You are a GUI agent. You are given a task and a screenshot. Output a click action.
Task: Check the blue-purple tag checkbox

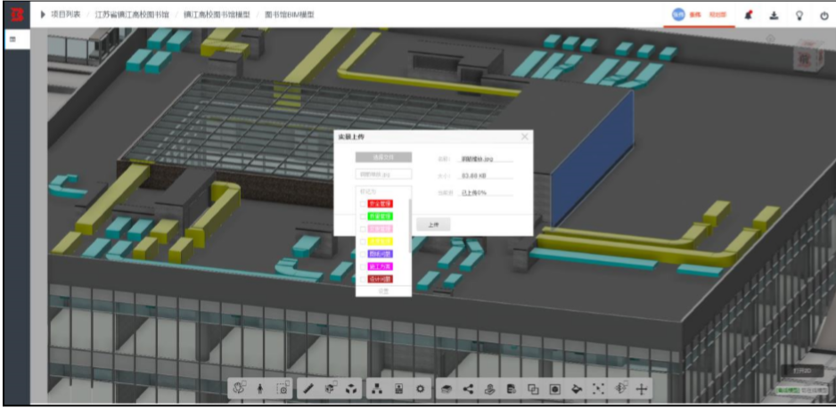point(363,254)
